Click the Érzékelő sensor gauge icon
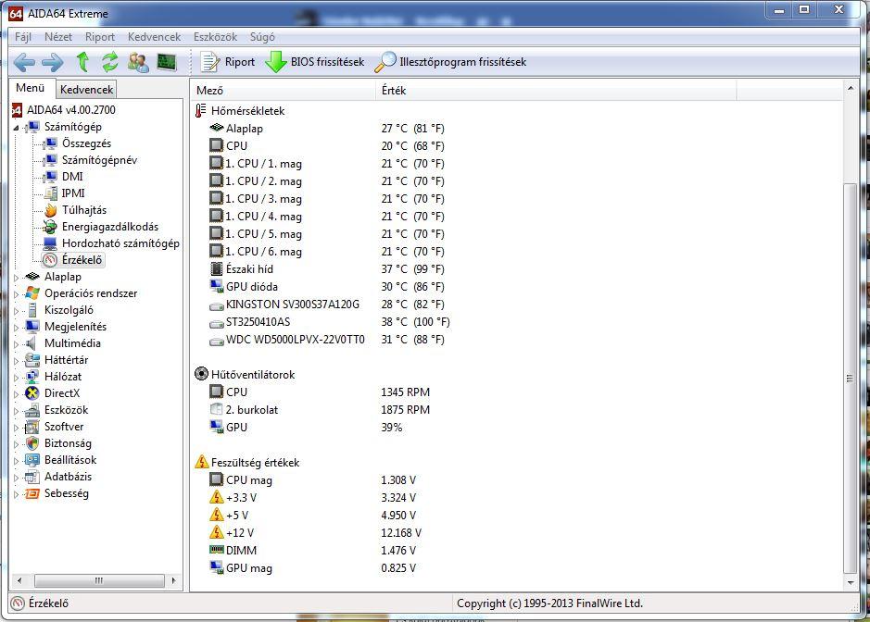The height and width of the screenshot is (622, 870). (x=50, y=260)
